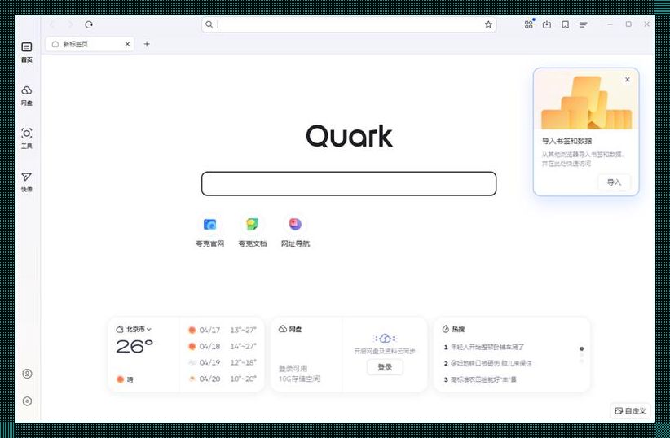Click the 26° current temperature
Screen dimensions: 670x438
click(x=134, y=346)
